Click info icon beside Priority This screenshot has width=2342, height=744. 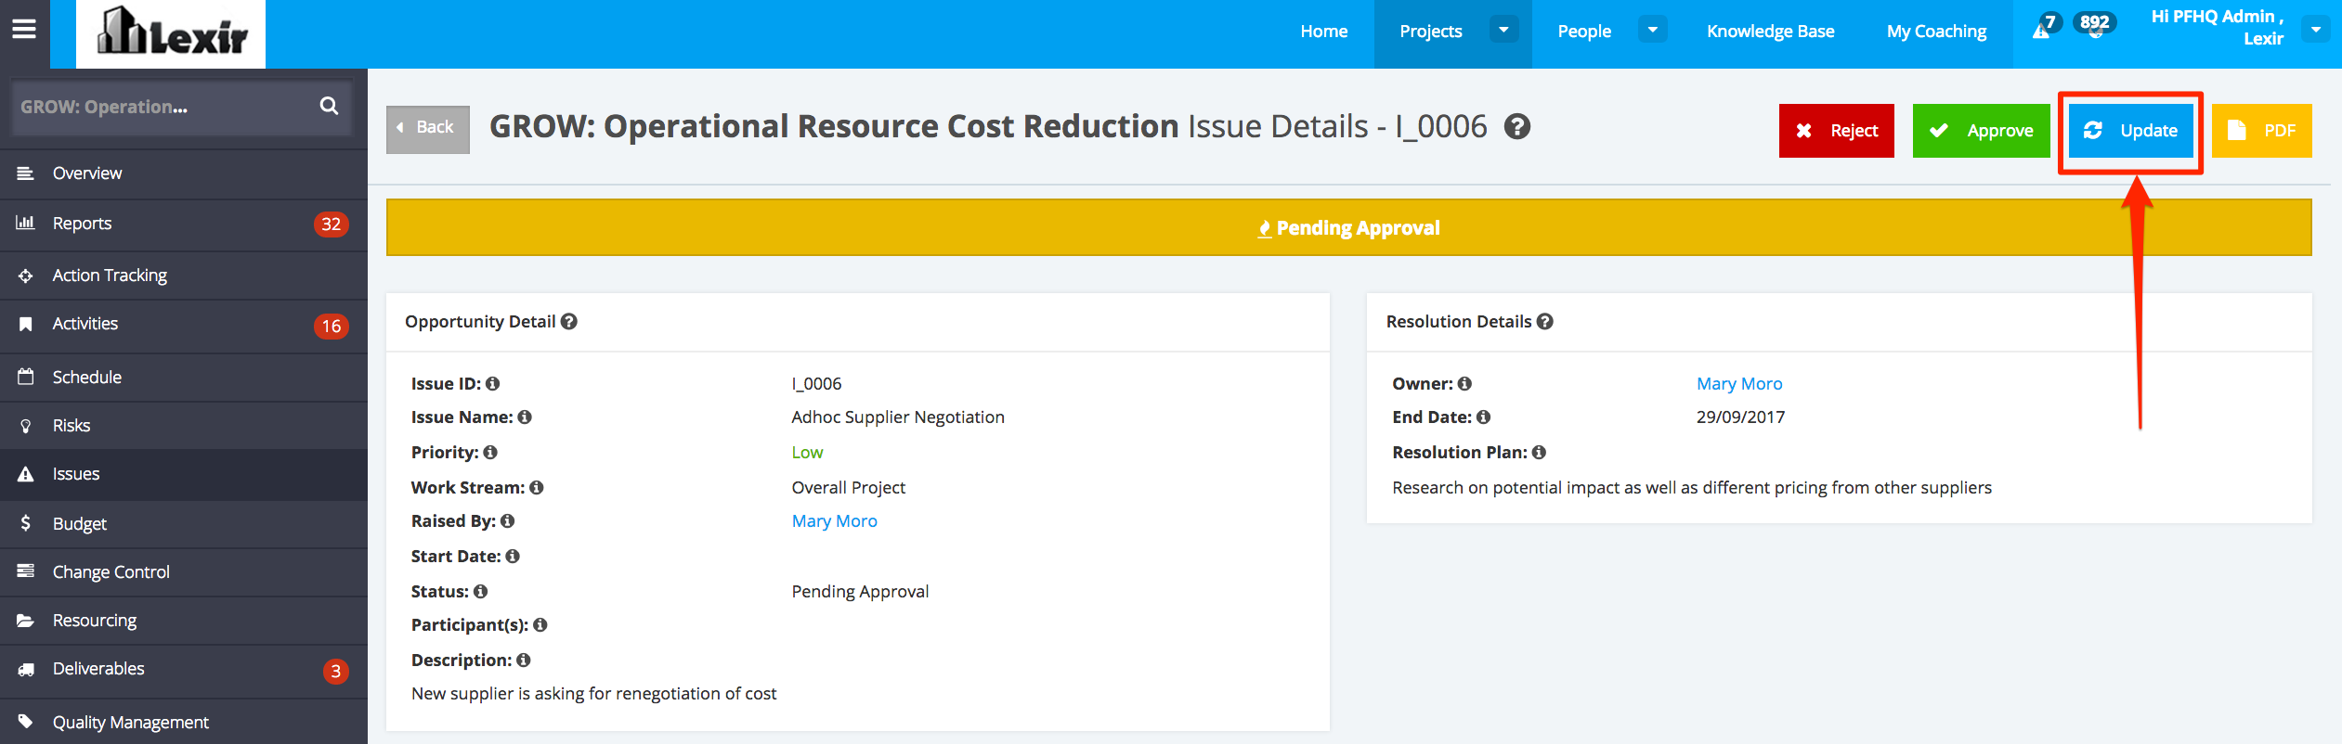point(490,452)
